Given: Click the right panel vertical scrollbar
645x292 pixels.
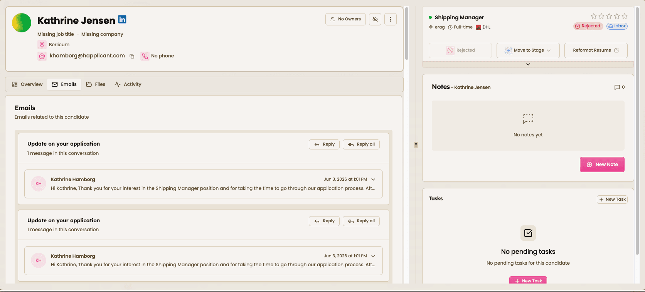Looking at the screenshot, I should click(x=637, y=131).
